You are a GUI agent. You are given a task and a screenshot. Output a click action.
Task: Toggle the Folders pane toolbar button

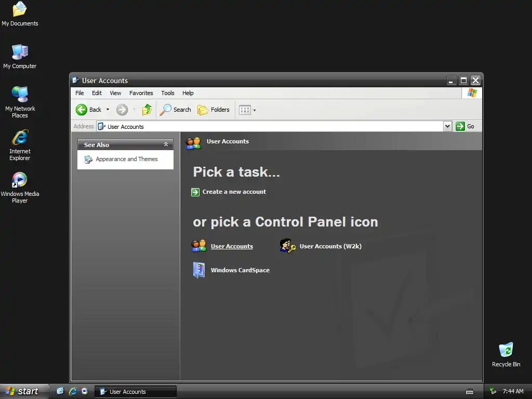[214, 110]
